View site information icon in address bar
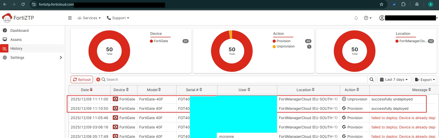Image resolution: width=439 pixels, height=138 pixels. tap(34, 4)
